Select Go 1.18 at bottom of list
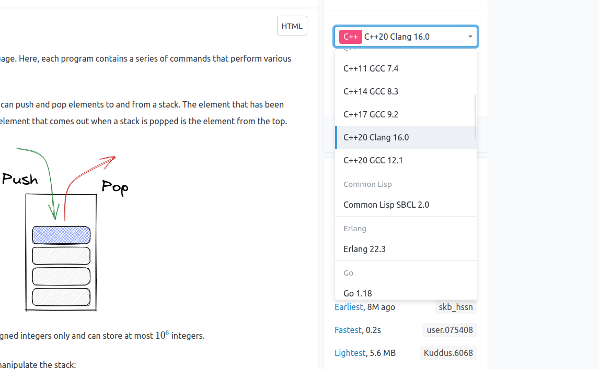The image size is (599, 369). tap(358, 293)
